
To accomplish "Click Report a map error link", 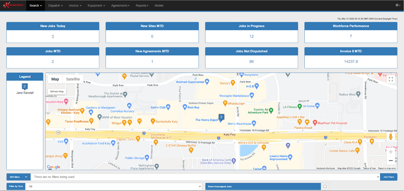I will [387, 168].
